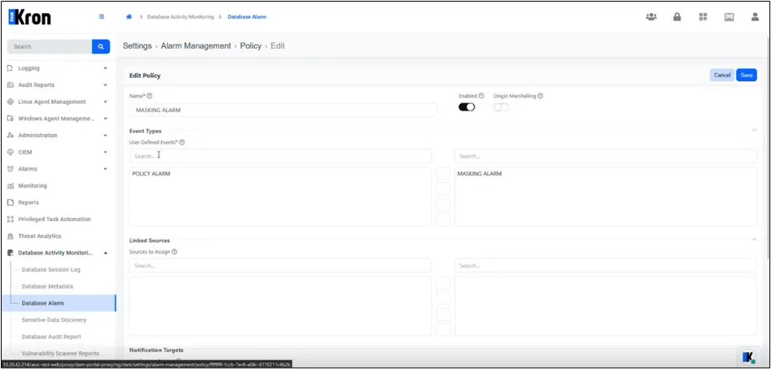The image size is (771, 369).
Task: Click the blue magnifier search button
Action: [101, 46]
